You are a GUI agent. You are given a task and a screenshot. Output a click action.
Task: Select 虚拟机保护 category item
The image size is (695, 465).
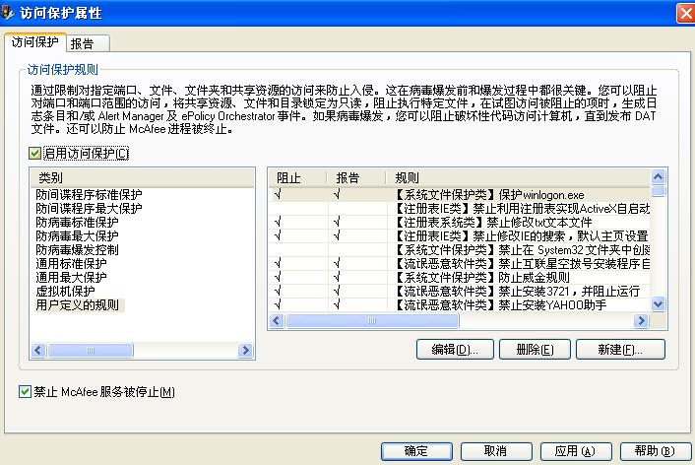pos(65,292)
